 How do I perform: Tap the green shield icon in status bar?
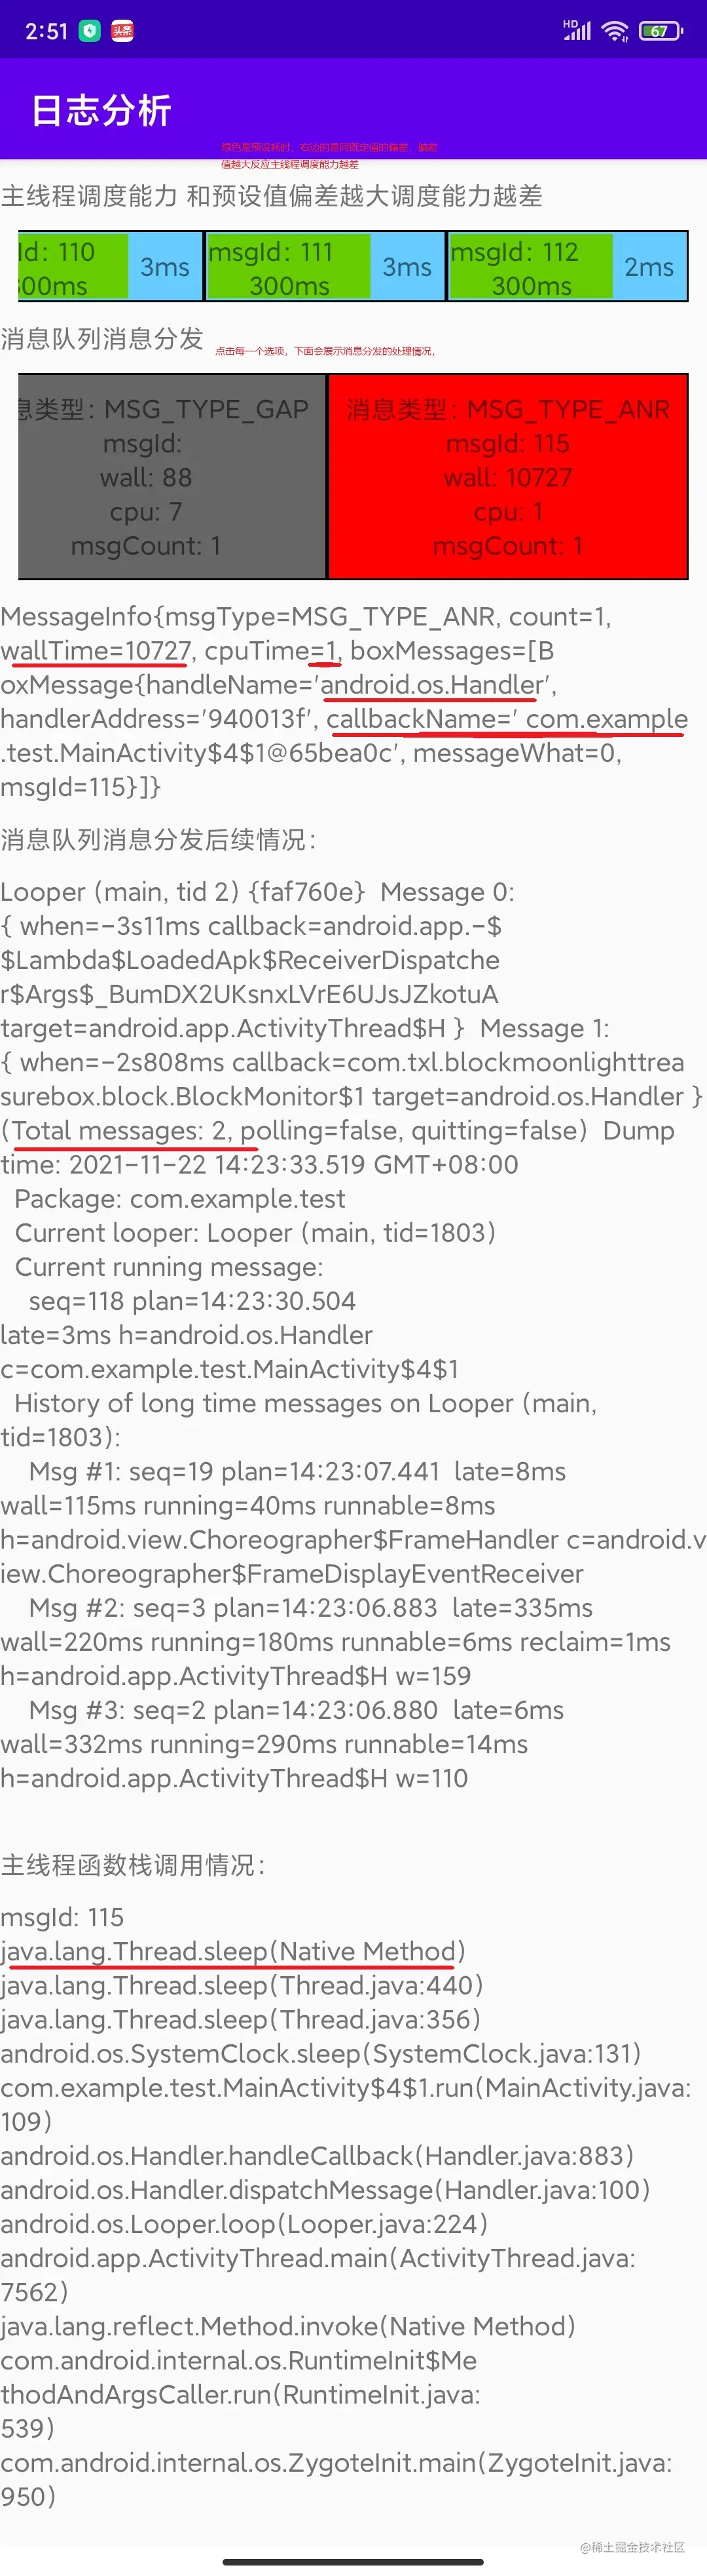[90, 31]
